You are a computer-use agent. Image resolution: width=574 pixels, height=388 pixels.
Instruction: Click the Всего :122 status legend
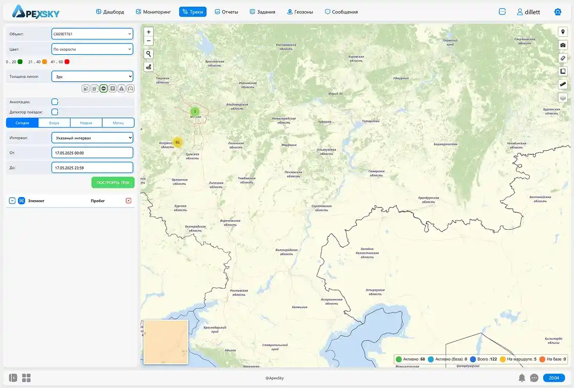tap(483, 359)
